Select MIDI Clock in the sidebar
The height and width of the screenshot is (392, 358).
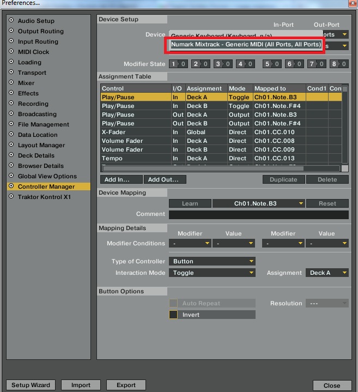(33, 52)
